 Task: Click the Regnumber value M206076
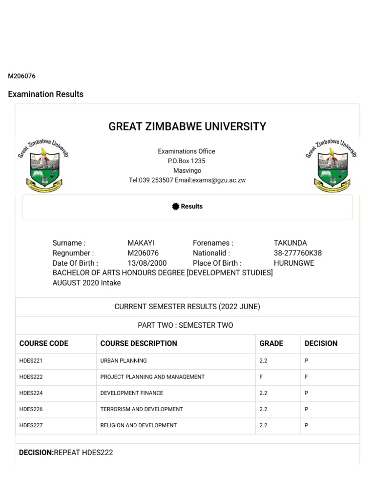[x=143, y=253]
